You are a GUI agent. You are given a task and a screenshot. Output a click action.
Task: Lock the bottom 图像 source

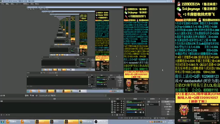click(123, 112)
